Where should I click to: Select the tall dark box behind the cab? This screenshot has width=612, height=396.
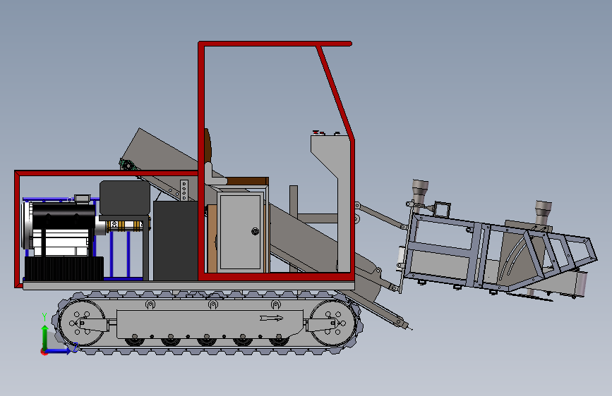point(176,240)
